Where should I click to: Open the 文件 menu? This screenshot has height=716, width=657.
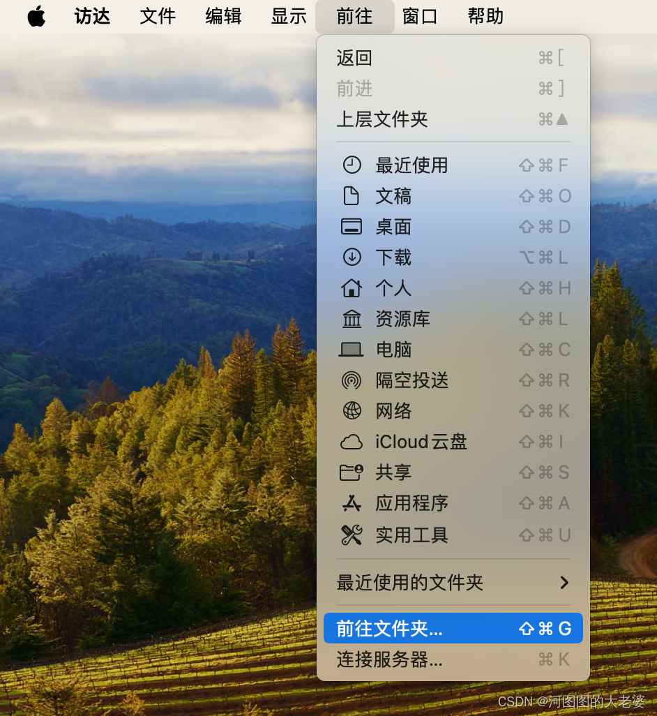pos(158,17)
